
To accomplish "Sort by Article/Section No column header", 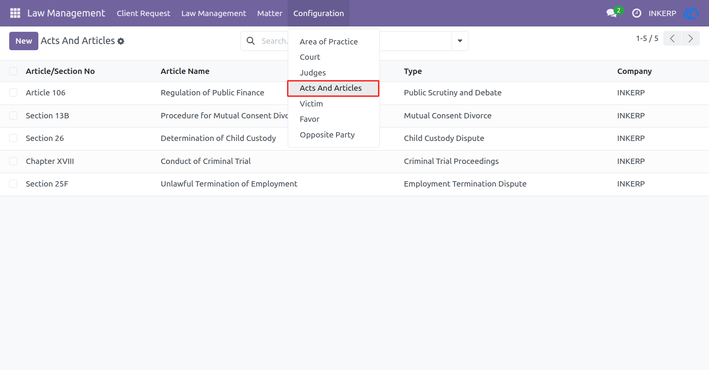I will pos(60,71).
